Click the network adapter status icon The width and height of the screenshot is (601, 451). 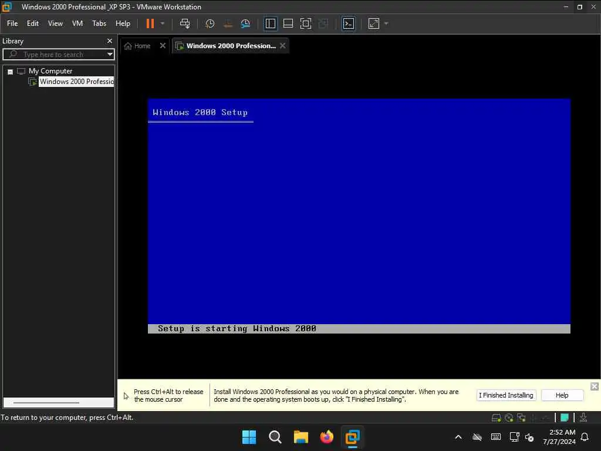(x=521, y=418)
